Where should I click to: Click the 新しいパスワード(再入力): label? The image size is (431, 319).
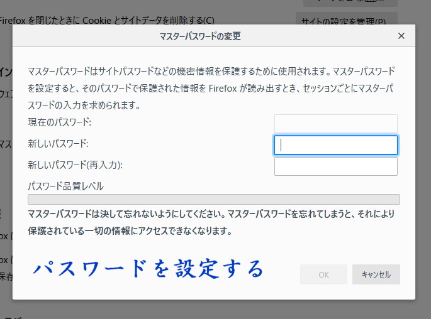tap(75, 165)
